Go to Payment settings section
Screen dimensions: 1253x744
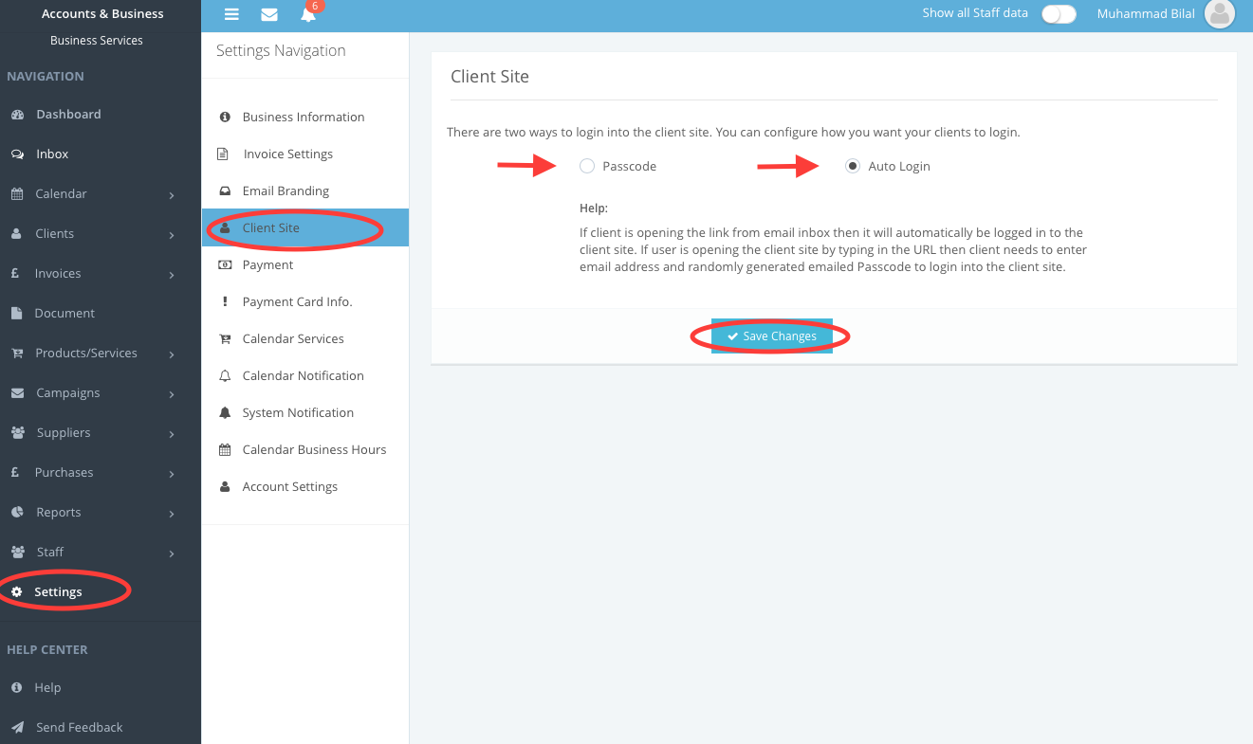[x=267, y=265]
